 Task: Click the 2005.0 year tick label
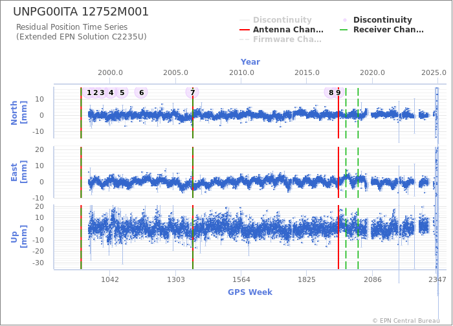(x=175, y=72)
